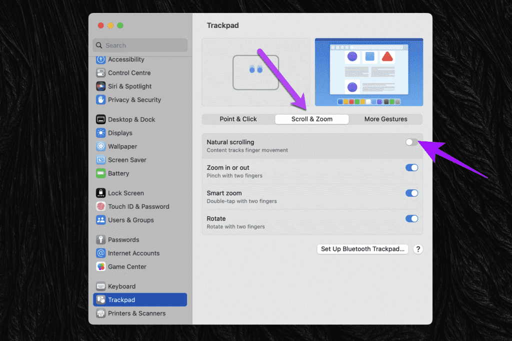512x341 pixels.
Task: Click the search magnifying glass icon
Action: [x=99, y=45]
